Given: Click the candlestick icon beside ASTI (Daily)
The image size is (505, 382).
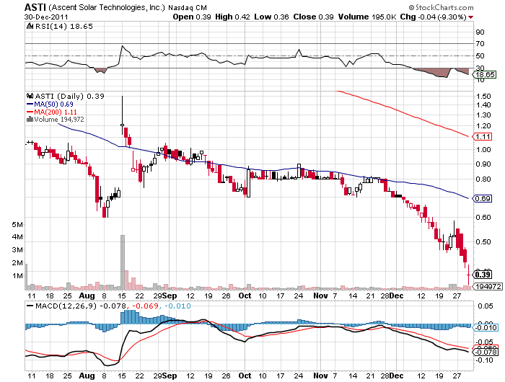Looking at the screenshot, I should pos(30,96).
